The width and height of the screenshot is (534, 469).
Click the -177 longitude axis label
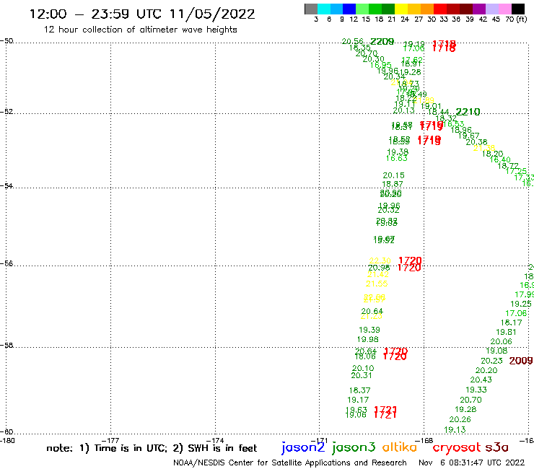(x=110, y=441)
